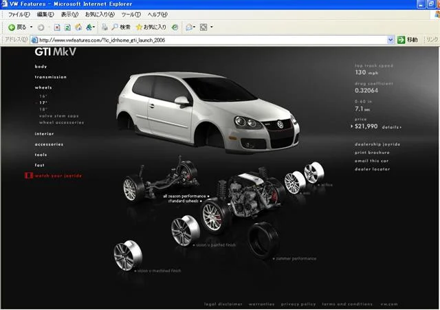Click the print brochure link
Screen dimensions: 440x310
372,153
